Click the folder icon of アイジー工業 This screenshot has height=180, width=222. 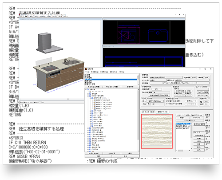point(90,145)
